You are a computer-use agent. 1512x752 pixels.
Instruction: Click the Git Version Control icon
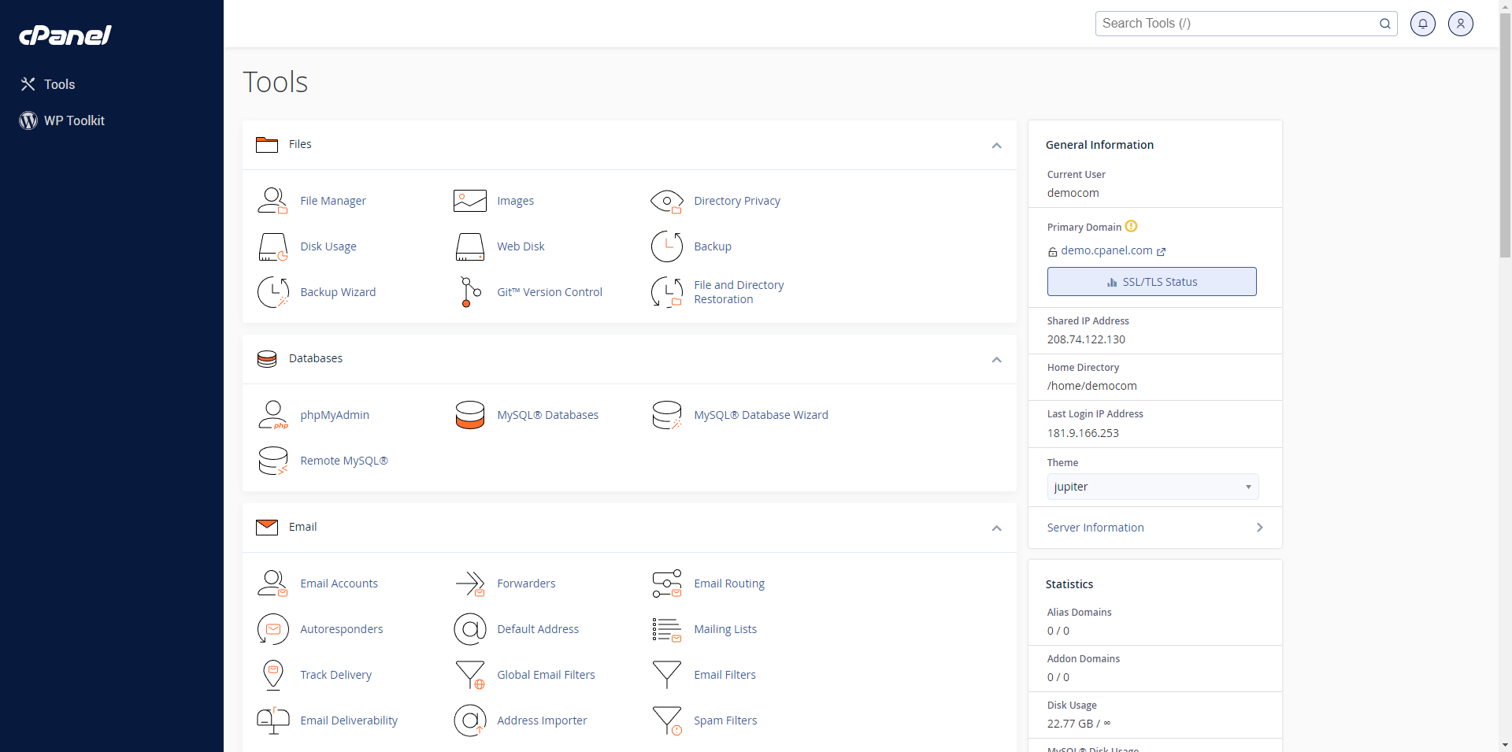[x=469, y=292]
